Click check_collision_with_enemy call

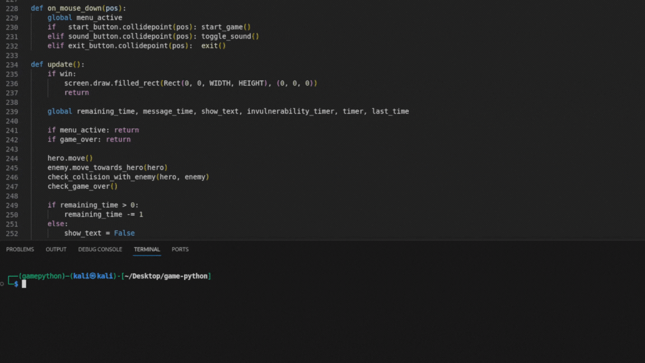pyautogui.click(x=128, y=177)
